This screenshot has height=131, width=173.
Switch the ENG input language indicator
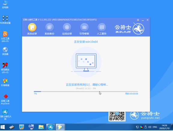pos(155,127)
